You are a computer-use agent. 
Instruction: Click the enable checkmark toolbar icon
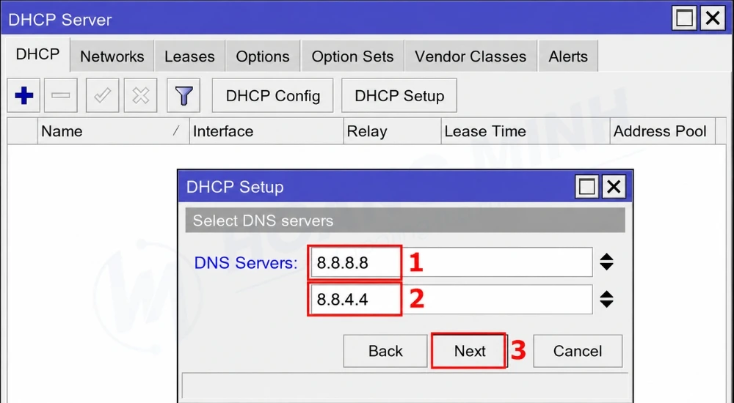click(x=102, y=95)
